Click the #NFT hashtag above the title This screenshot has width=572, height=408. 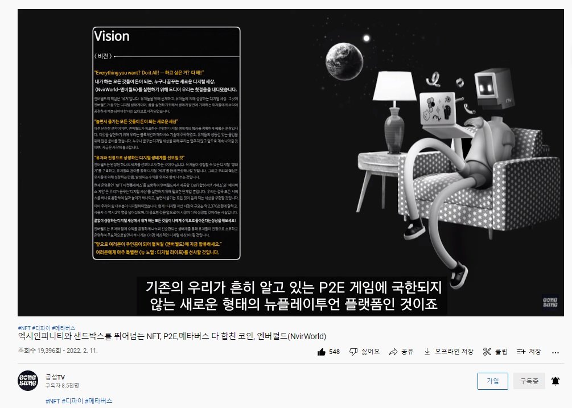24,328
